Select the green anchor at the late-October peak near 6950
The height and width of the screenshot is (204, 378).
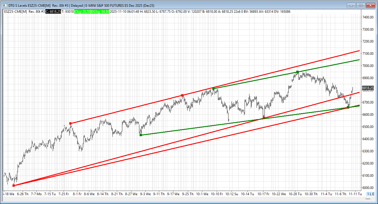(297, 72)
